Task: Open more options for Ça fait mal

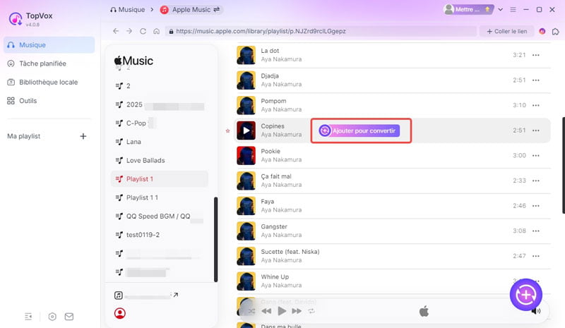Action: 536,181
